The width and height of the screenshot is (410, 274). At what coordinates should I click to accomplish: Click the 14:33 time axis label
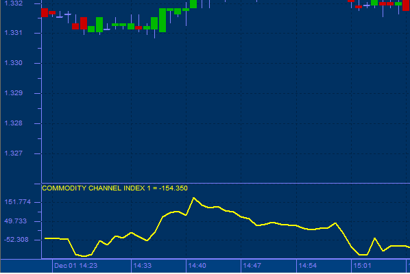[142, 266]
